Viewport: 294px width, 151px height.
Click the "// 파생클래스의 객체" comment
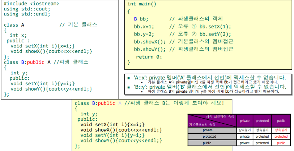tap(196, 19)
